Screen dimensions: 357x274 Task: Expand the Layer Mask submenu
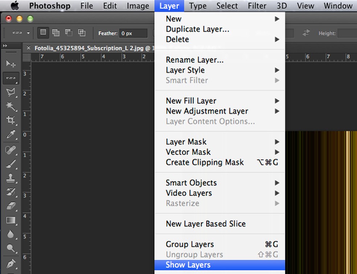(186, 142)
